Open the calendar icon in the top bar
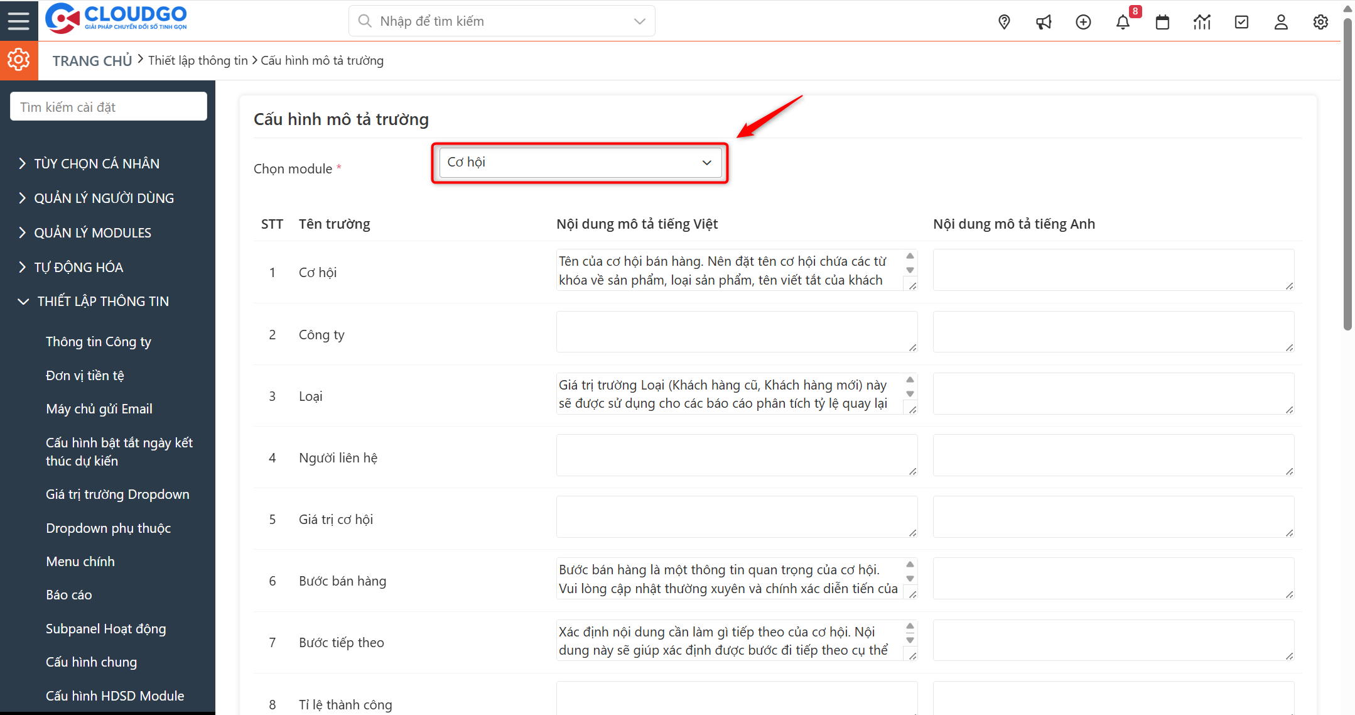The height and width of the screenshot is (715, 1355). click(1162, 21)
